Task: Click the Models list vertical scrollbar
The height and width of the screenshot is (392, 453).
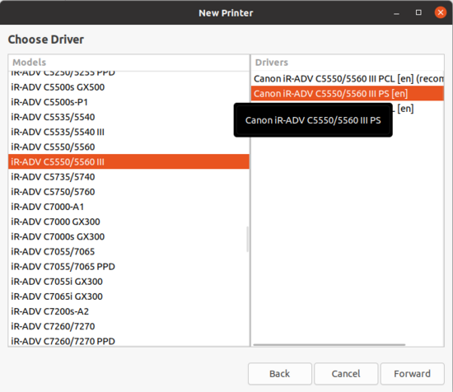Action: point(248,239)
